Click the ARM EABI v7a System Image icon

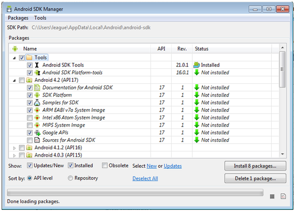point(37,110)
